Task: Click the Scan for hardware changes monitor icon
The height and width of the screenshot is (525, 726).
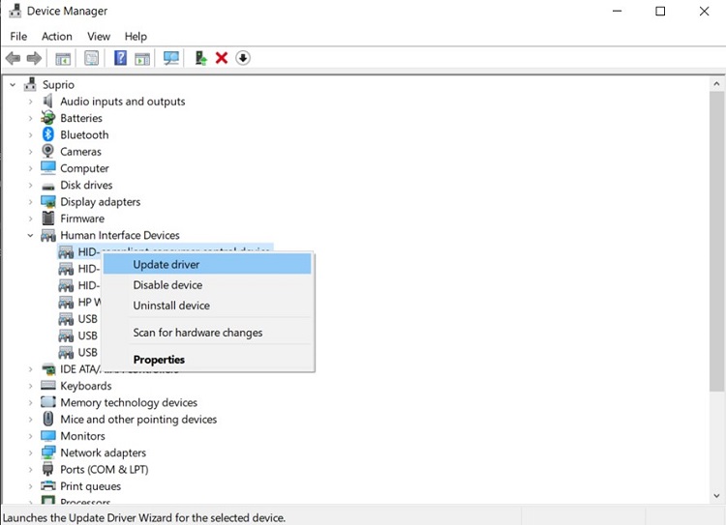Action: coord(171,58)
